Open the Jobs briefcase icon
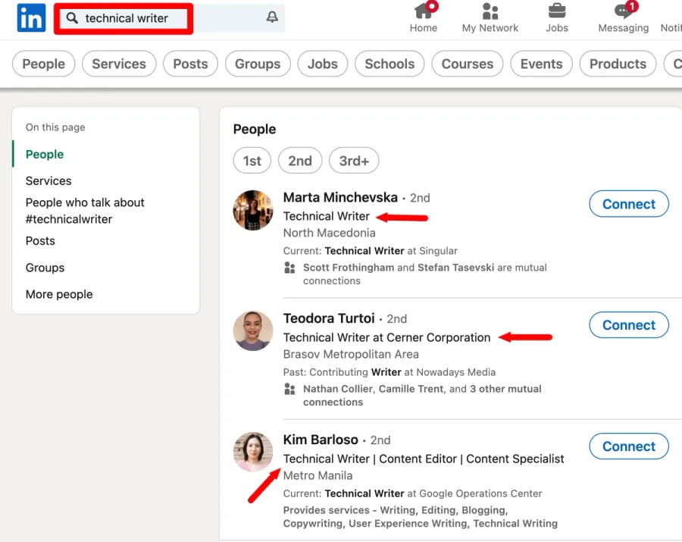This screenshot has height=542, width=682. click(557, 10)
